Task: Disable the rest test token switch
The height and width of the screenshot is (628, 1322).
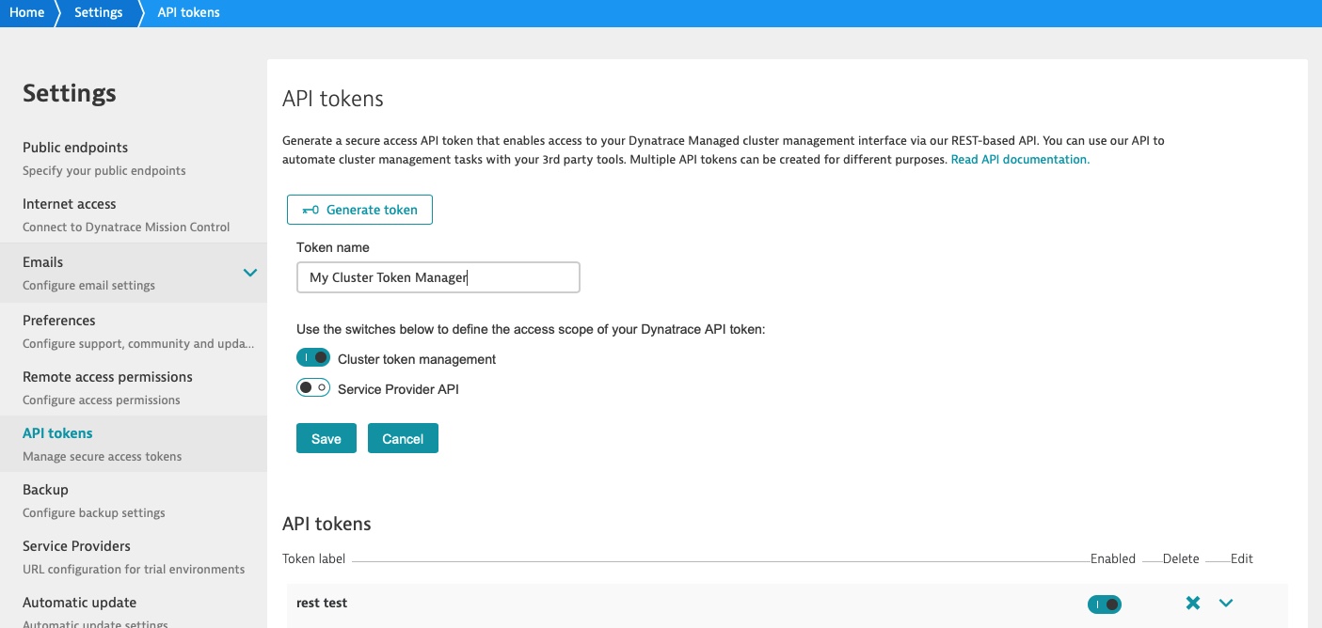Action: pos(1105,604)
